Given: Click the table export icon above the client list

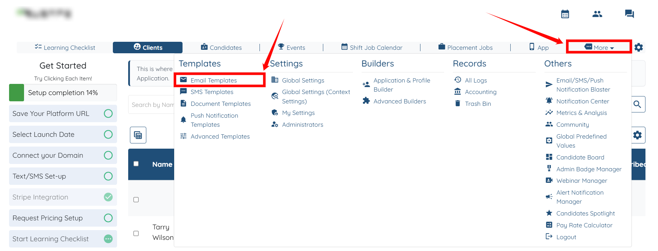Looking at the screenshot, I should (x=138, y=135).
